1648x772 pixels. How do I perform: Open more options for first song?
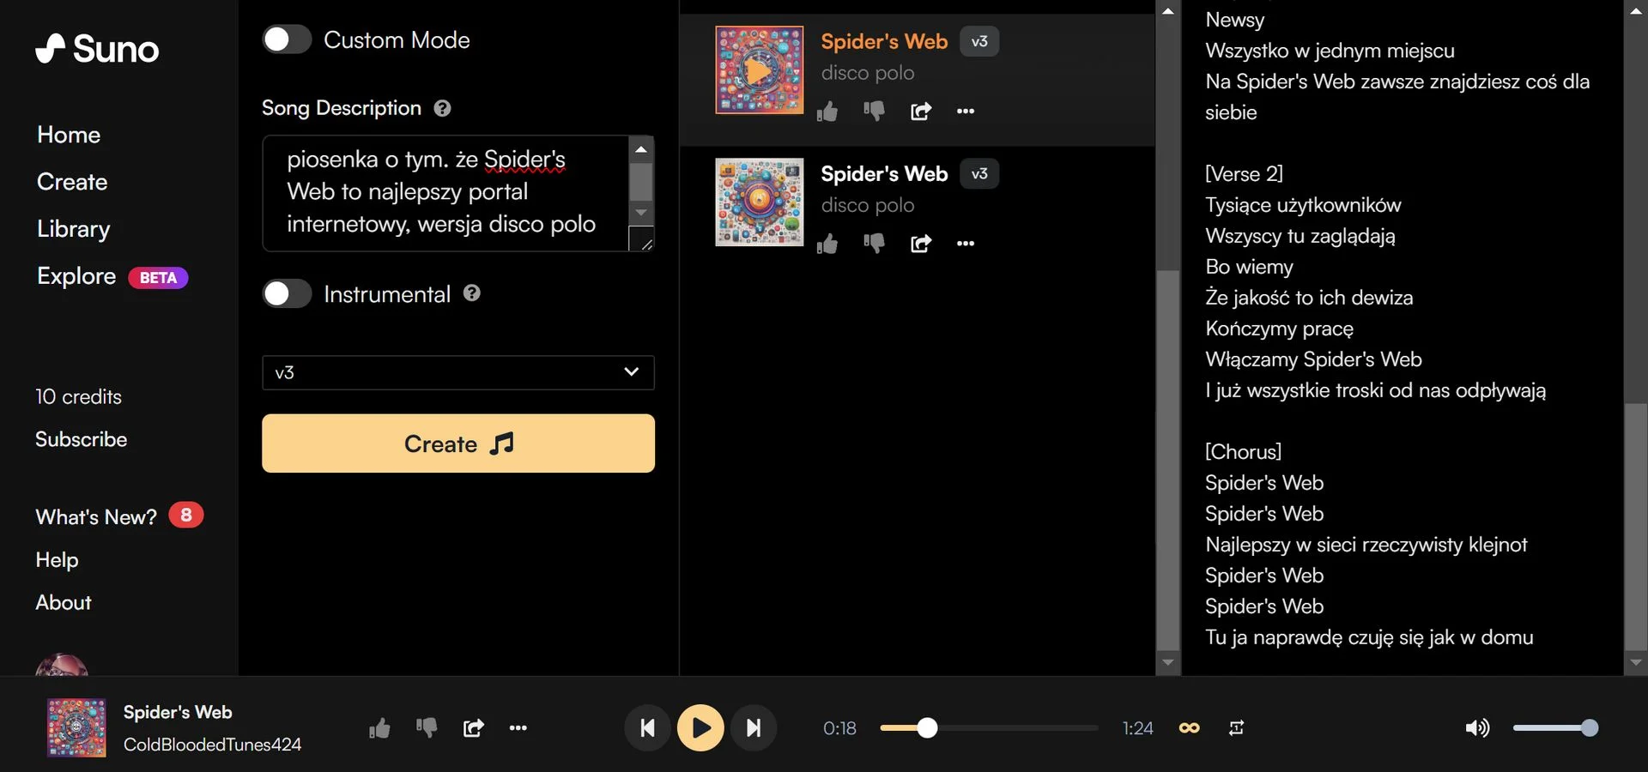(966, 112)
